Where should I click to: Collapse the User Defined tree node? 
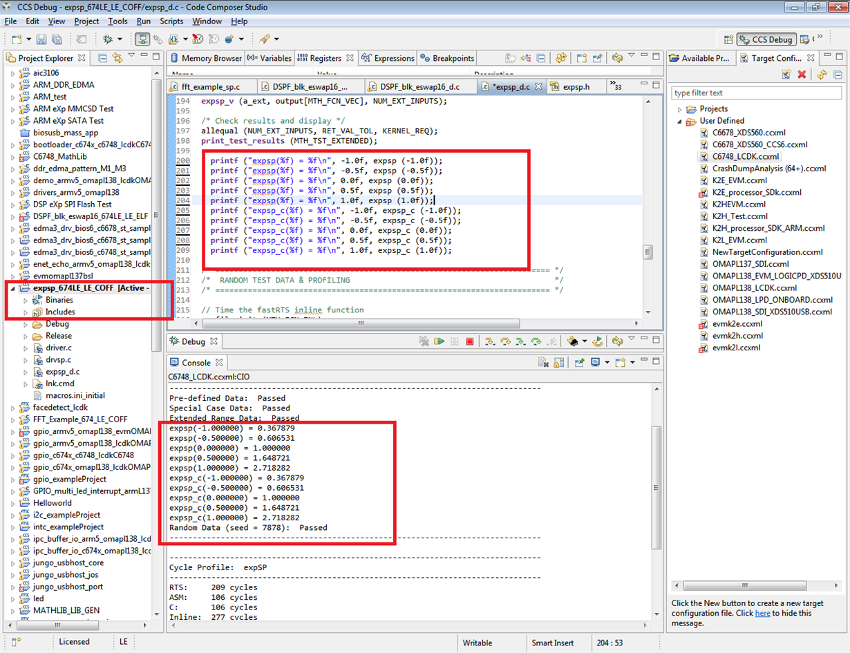click(x=679, y=121)
